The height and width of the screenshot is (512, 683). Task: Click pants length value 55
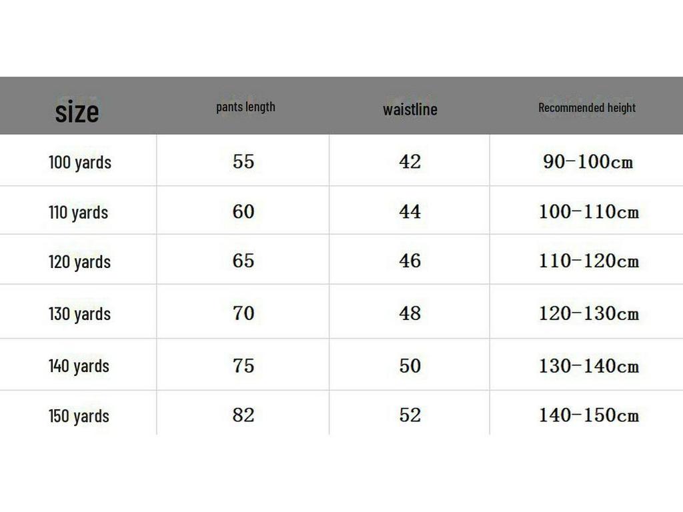pos(243,161)
